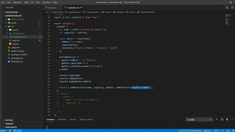This screenshot has height=132, width=235.
Task: Change Spaces: 2 indentation setting
Action: [x=207, y=131]
